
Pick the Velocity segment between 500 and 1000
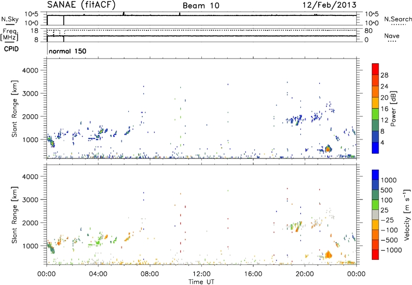point(375,185)
